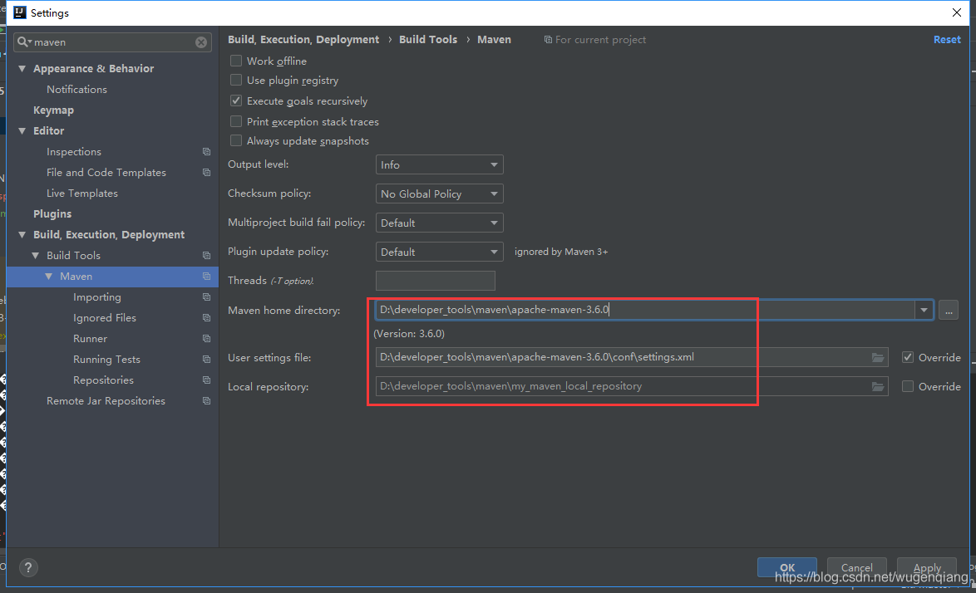Viewport: 976px width, 593px height.
Task: Uncheck Override for User settings file
Action: [x=908, y=357]
